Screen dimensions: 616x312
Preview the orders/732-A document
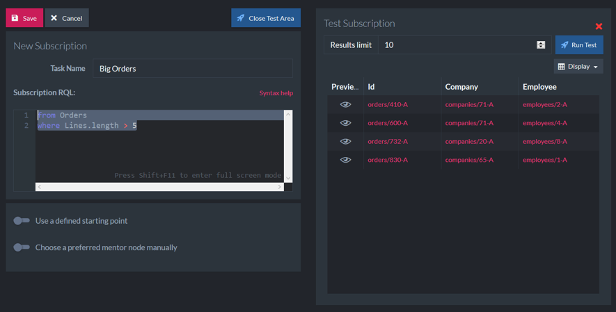pos(345,141)
